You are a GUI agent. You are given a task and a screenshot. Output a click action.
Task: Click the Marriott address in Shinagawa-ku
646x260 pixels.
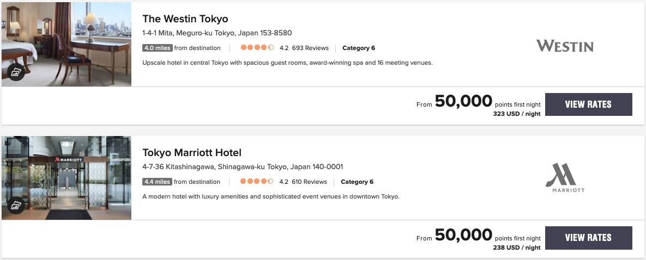pyautogui.click(x=243, y=166)
